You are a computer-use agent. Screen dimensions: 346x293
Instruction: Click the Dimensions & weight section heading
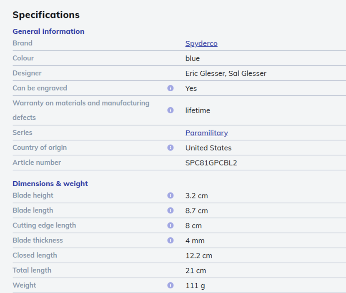point(50,183)
